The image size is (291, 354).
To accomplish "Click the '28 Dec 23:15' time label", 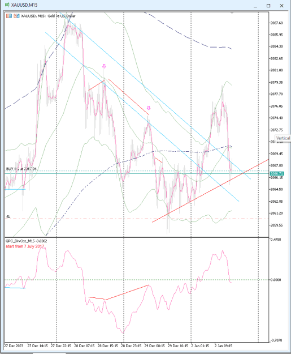I will coord(131,346).
